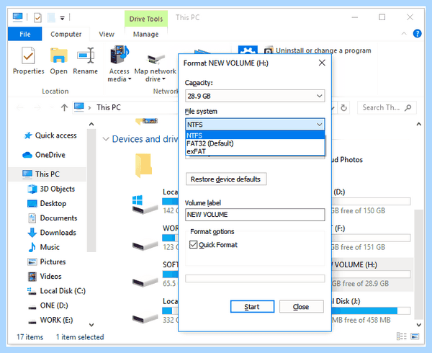Click the Up navigation arrow
The image size is (432, 353).
pos(64,107)
